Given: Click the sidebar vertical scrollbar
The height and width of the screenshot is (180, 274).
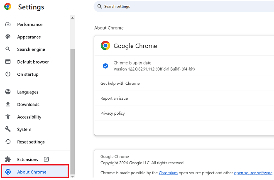Looking at the screenshot, I should tap(72, 104).
